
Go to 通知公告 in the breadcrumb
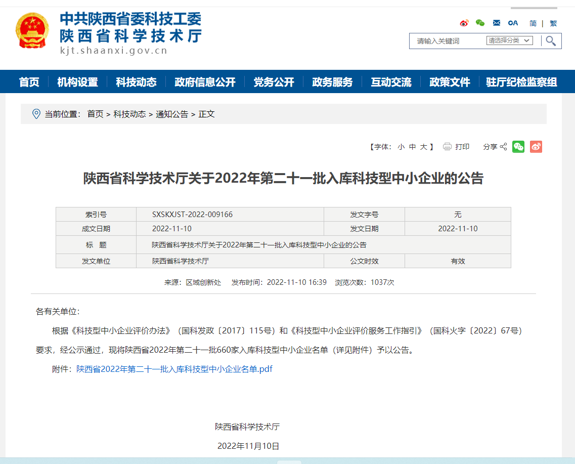pyautogui.click(x=172, y=114)
